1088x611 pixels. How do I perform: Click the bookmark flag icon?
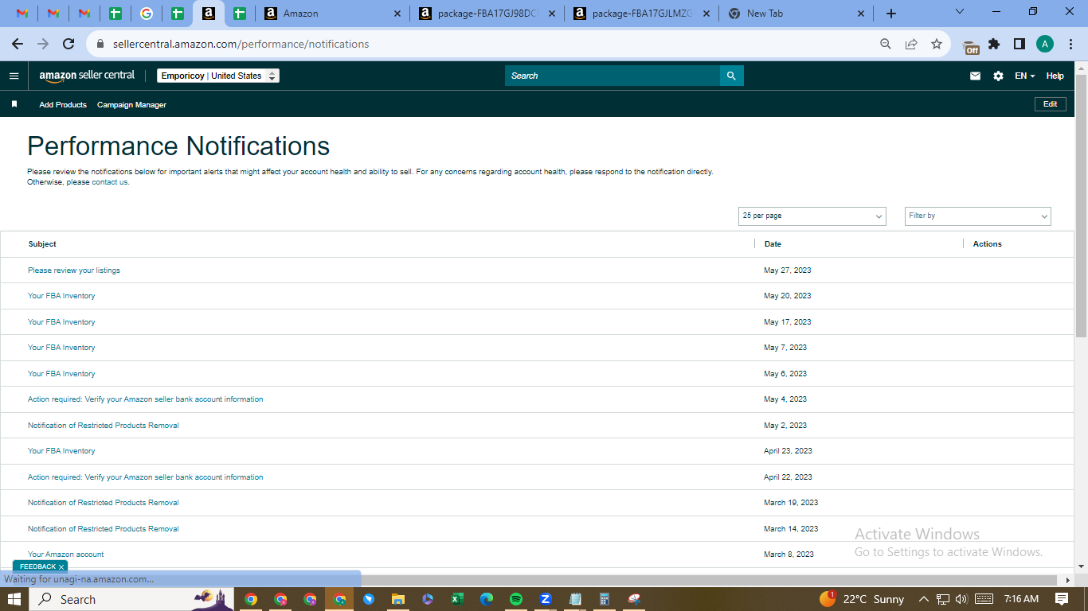[x=14, y=104]
